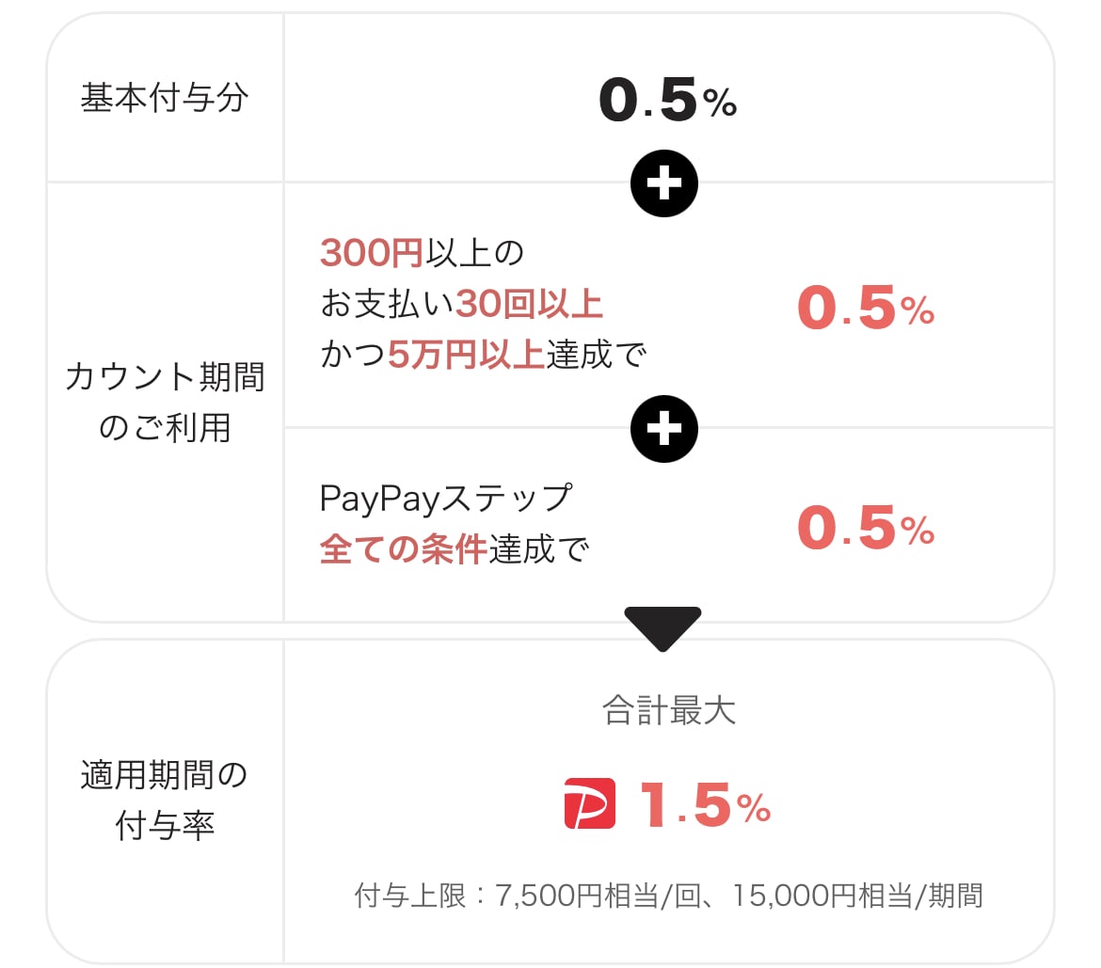The width and height of the screenshot is (1101, 968).
Task: Click the red 全ての条件 text
Action: click(404, 549)
